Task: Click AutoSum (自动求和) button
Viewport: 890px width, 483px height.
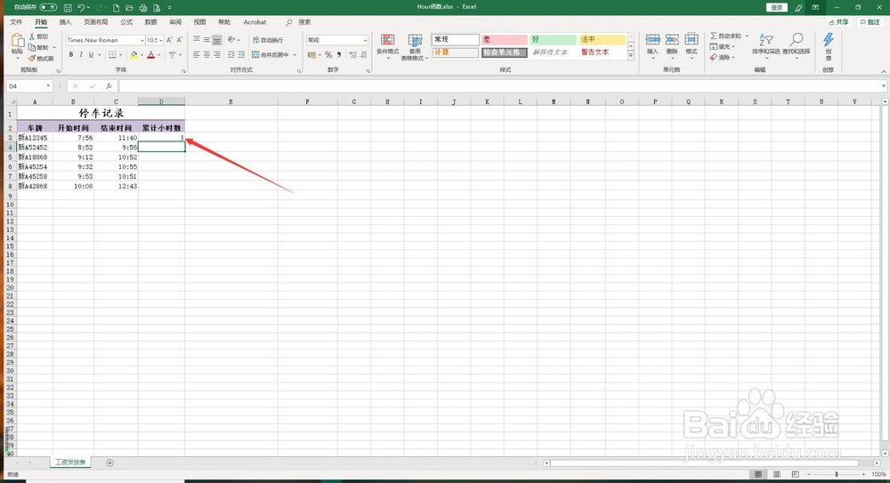Action: [x=726, y=36]
